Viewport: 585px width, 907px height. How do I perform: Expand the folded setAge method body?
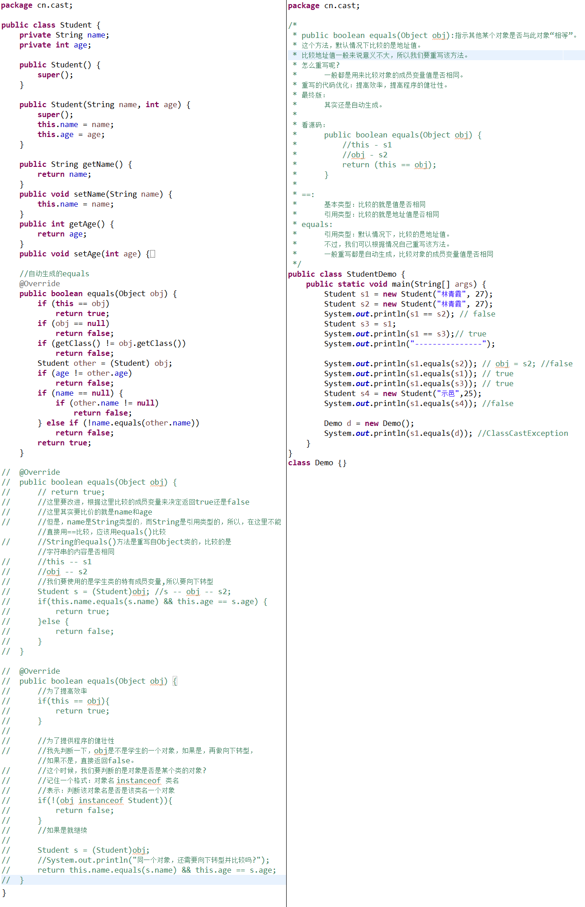[152, 254]
